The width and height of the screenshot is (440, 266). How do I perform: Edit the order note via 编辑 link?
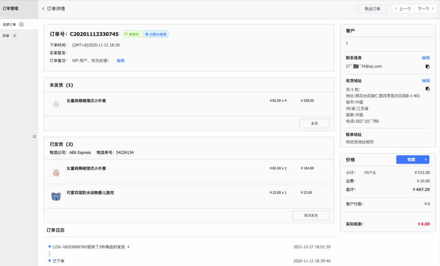click(120, 61)
